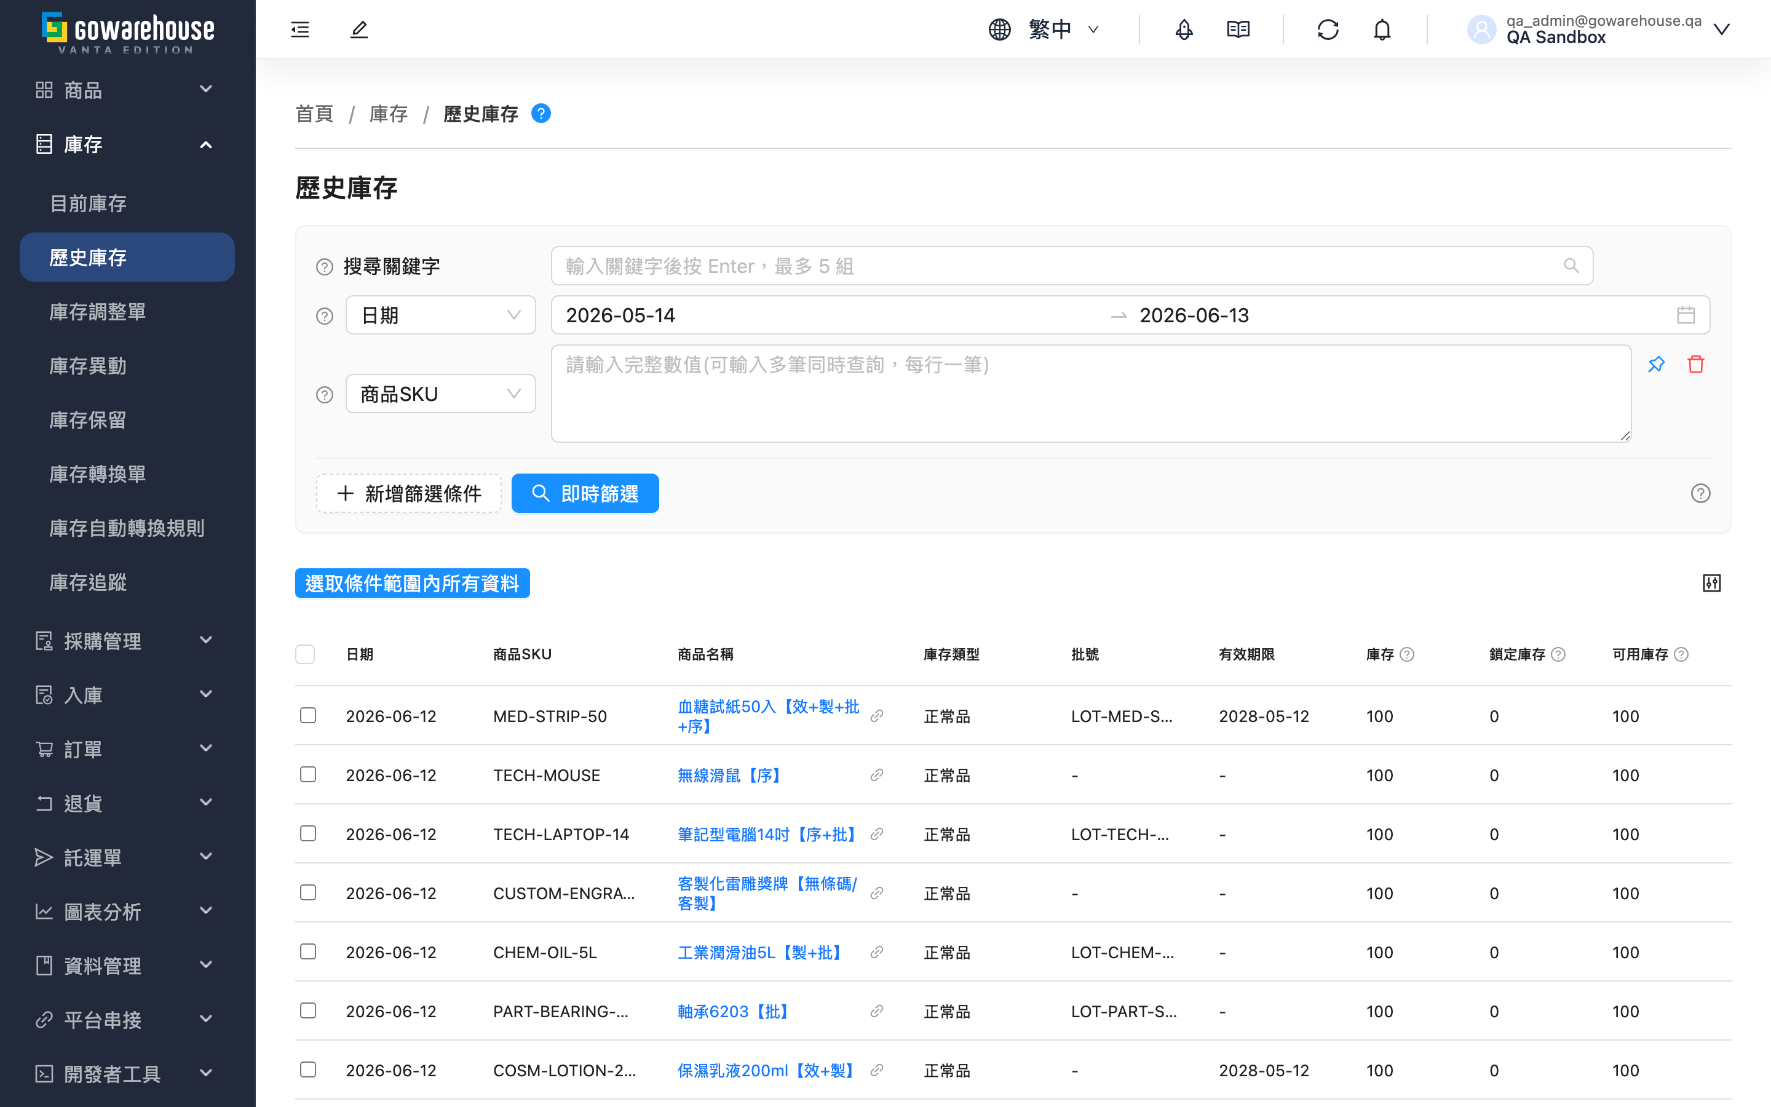1771x1107 pixels.
Task: Expand the 圖表分析 sidebar menu
Action: point(127,912)
